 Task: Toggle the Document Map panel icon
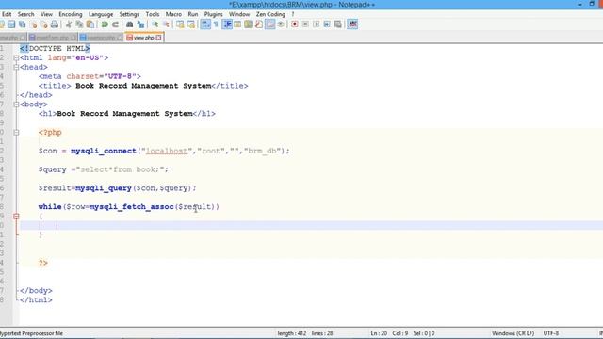point(249,24)
